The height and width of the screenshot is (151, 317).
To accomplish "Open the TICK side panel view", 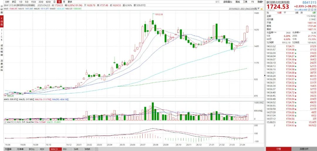I will (x=1, y=35).
